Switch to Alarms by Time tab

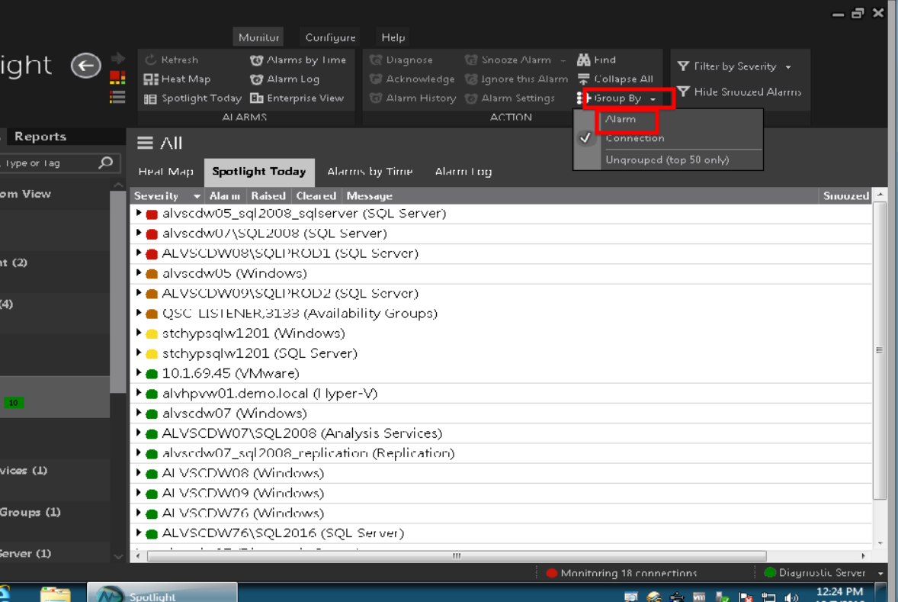[370, 172]
